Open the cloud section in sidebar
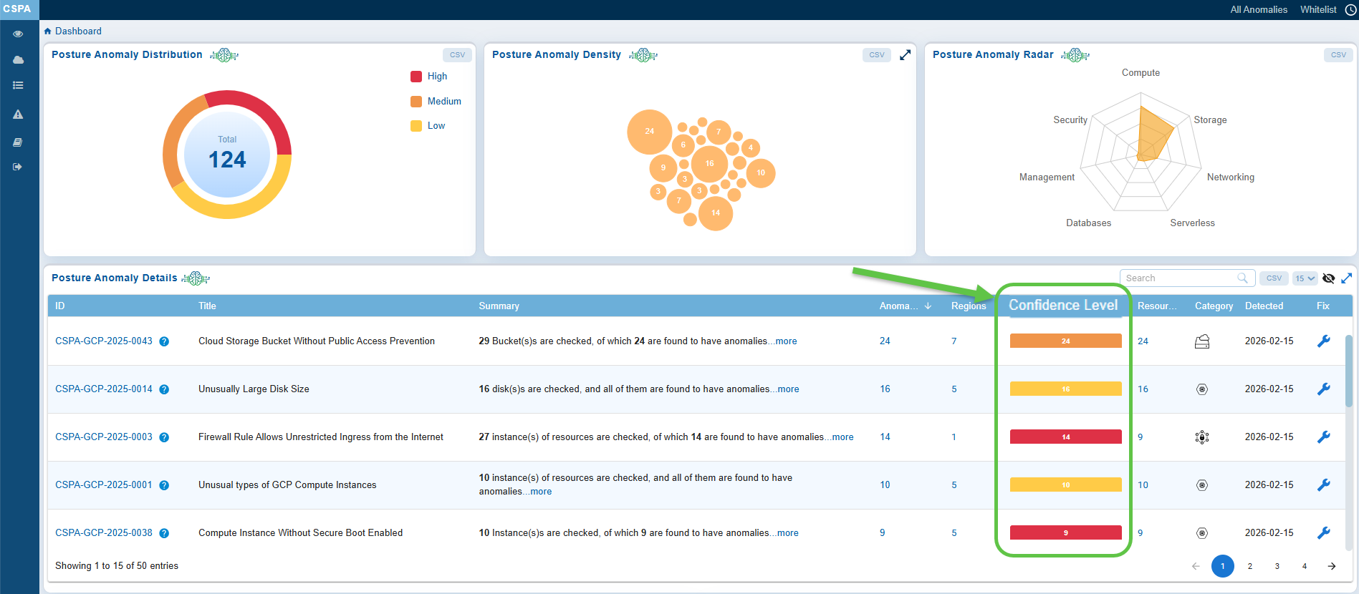Screen dimensions: 1359x594 pos(18,60)
